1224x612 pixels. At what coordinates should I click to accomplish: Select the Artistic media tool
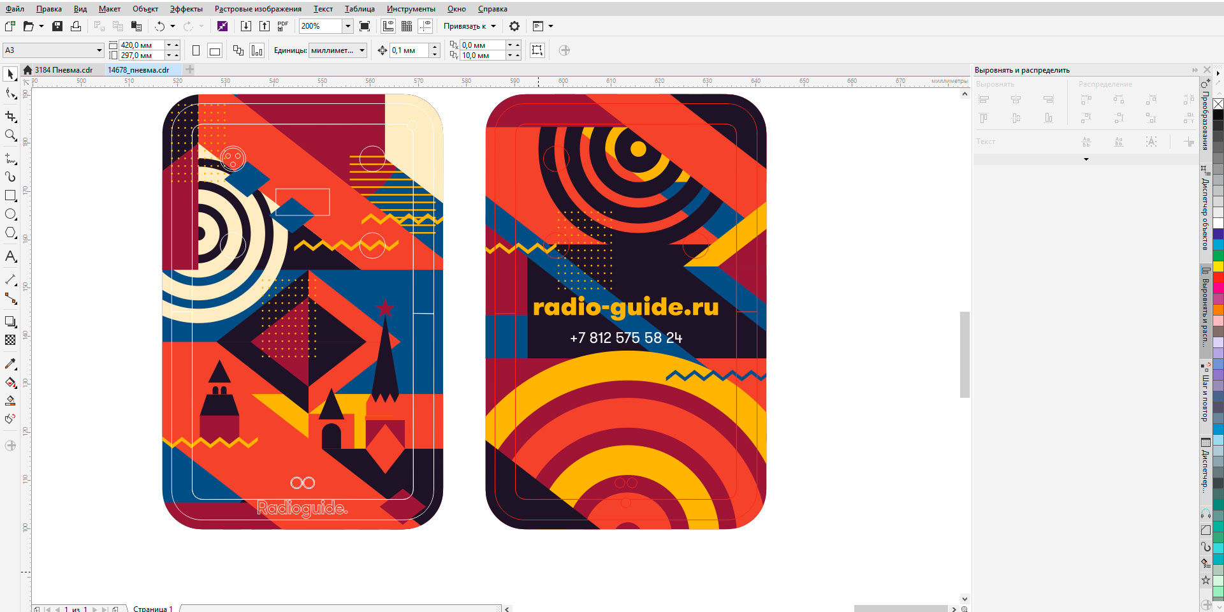coord(10,177)
